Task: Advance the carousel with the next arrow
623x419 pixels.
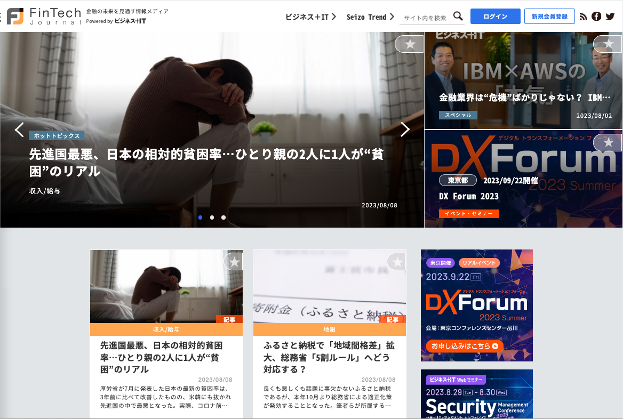Action: (405, 129)
